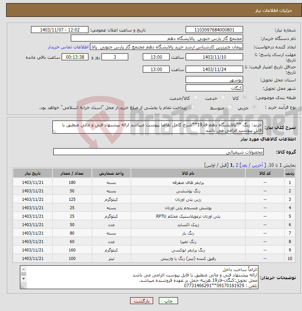The image size is (302, 311).
Task: Click item name پرایمر های متفرقه
Action: 188,182
